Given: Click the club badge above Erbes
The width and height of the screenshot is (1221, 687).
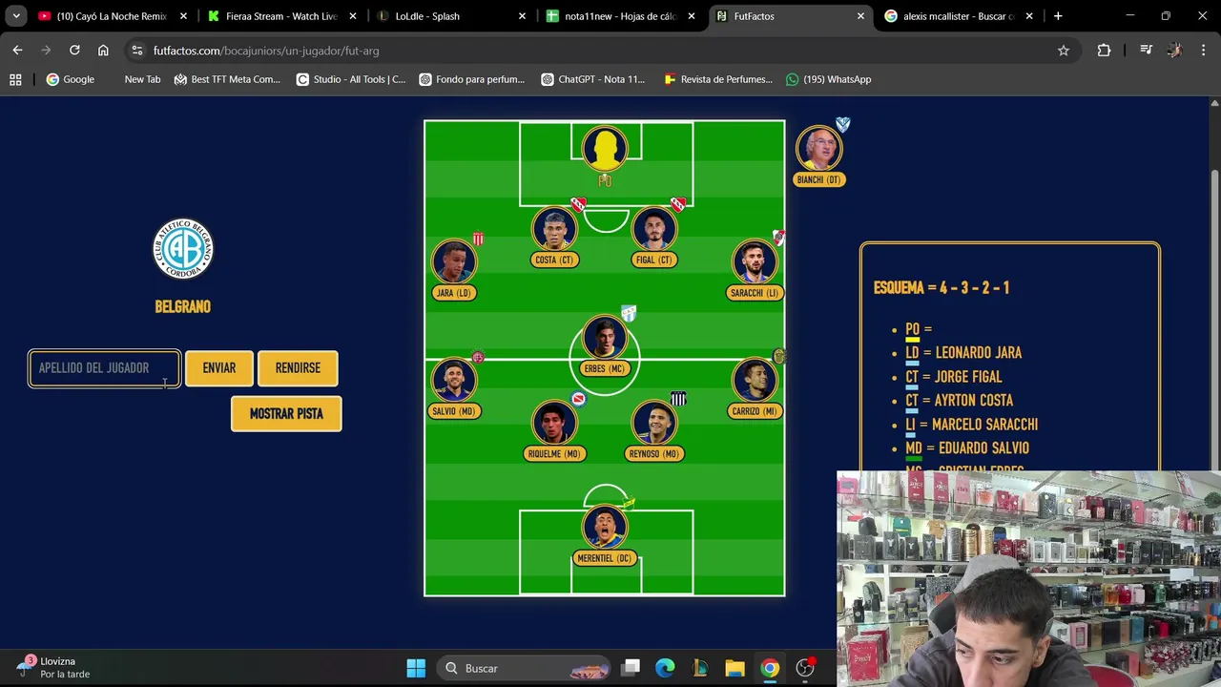Looking at the screenshot, I should tap(629, 314).
